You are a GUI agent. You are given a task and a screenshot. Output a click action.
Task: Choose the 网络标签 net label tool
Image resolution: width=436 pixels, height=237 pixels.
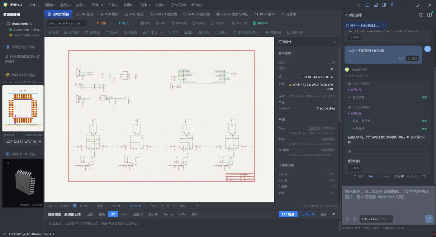coord(179,23)
